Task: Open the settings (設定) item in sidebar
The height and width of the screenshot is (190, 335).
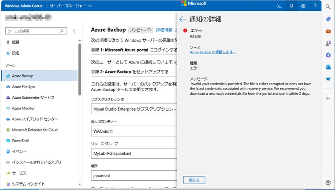Action: (x=40, y=53)
